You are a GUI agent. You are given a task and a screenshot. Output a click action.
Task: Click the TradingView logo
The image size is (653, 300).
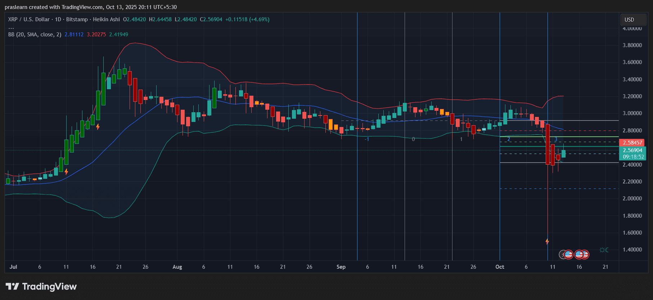click(41, 286)
